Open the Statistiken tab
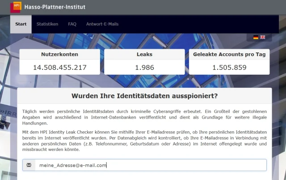 click(47, 24)
